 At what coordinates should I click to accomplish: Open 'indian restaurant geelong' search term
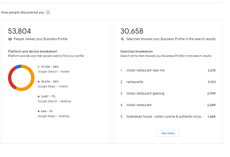[x=145, y=93]
